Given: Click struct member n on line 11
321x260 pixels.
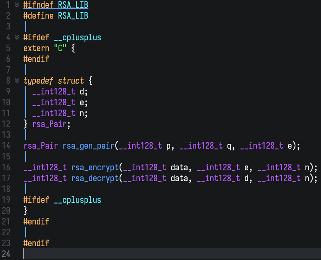Looking at the screenshot, I should pyautogui.click(x=82, y=114).
